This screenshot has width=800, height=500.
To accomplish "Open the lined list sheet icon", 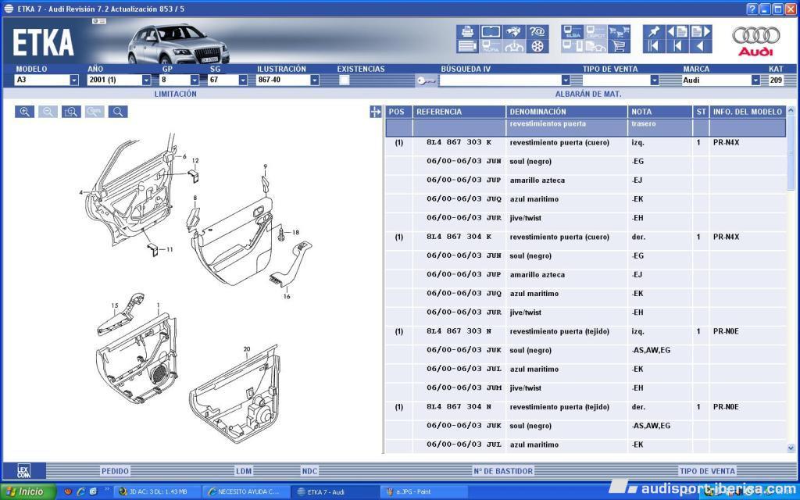I will [467, 46].
